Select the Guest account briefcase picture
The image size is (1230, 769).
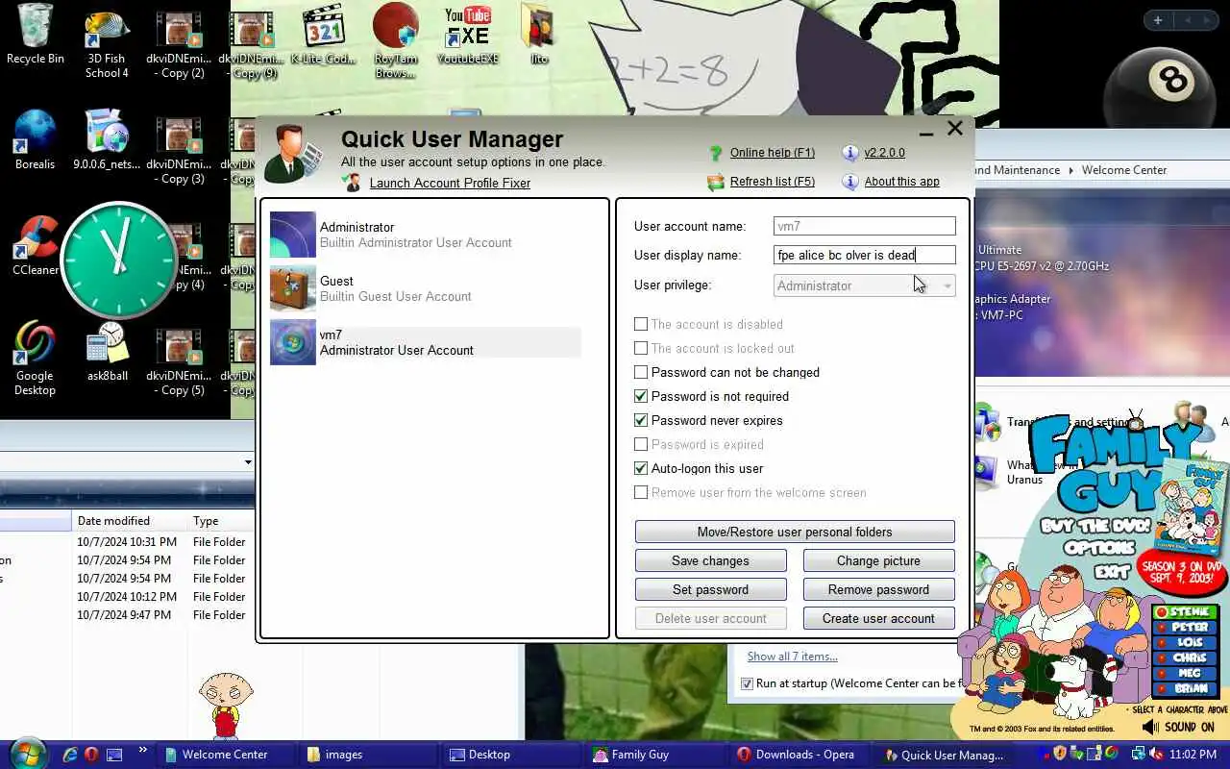click(292, 288)
